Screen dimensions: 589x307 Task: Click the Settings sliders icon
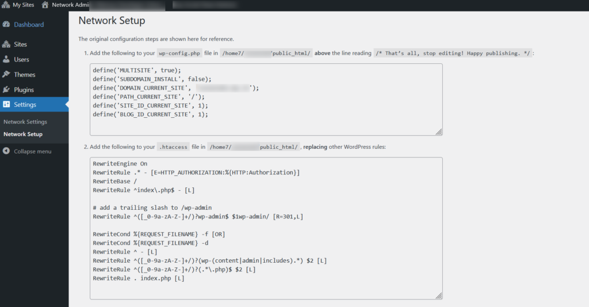point(6,104)
